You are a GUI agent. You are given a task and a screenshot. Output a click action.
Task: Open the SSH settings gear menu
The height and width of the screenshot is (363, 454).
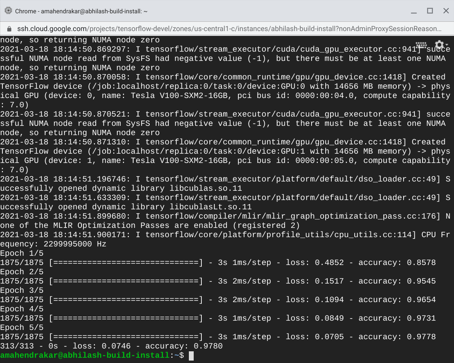tap(441, 45)
